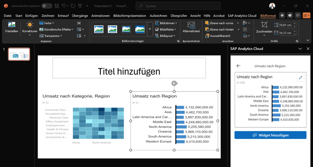Click the Auswahlbereich button

coord(219,36)
